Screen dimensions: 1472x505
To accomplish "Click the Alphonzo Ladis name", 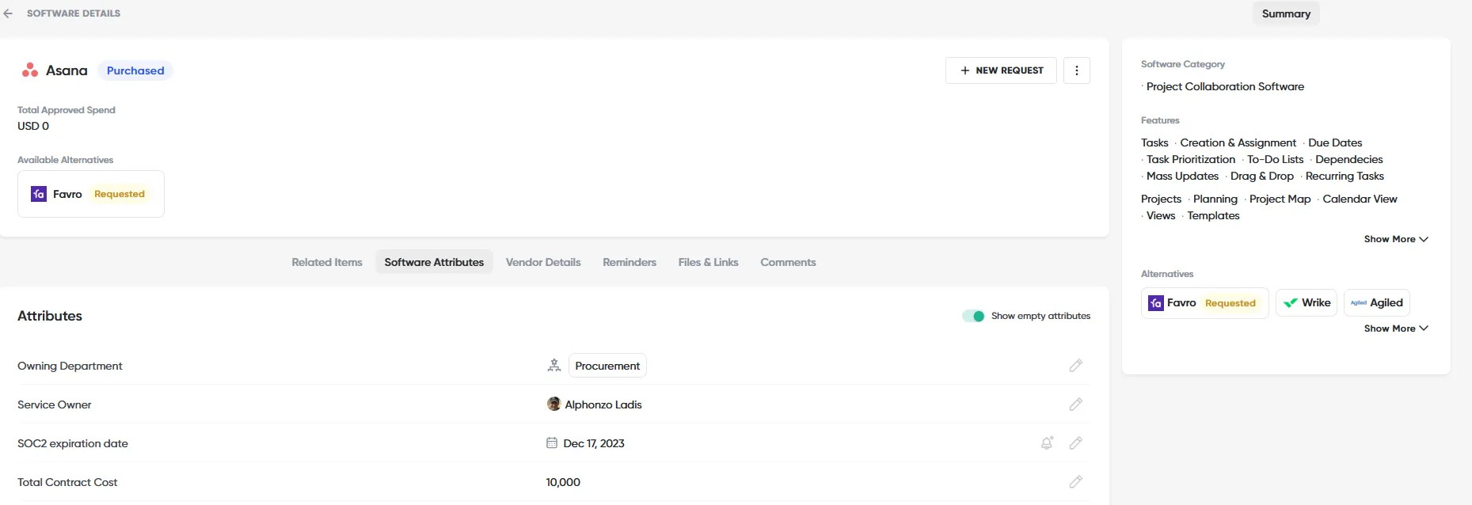I will [x=603, y=404].
